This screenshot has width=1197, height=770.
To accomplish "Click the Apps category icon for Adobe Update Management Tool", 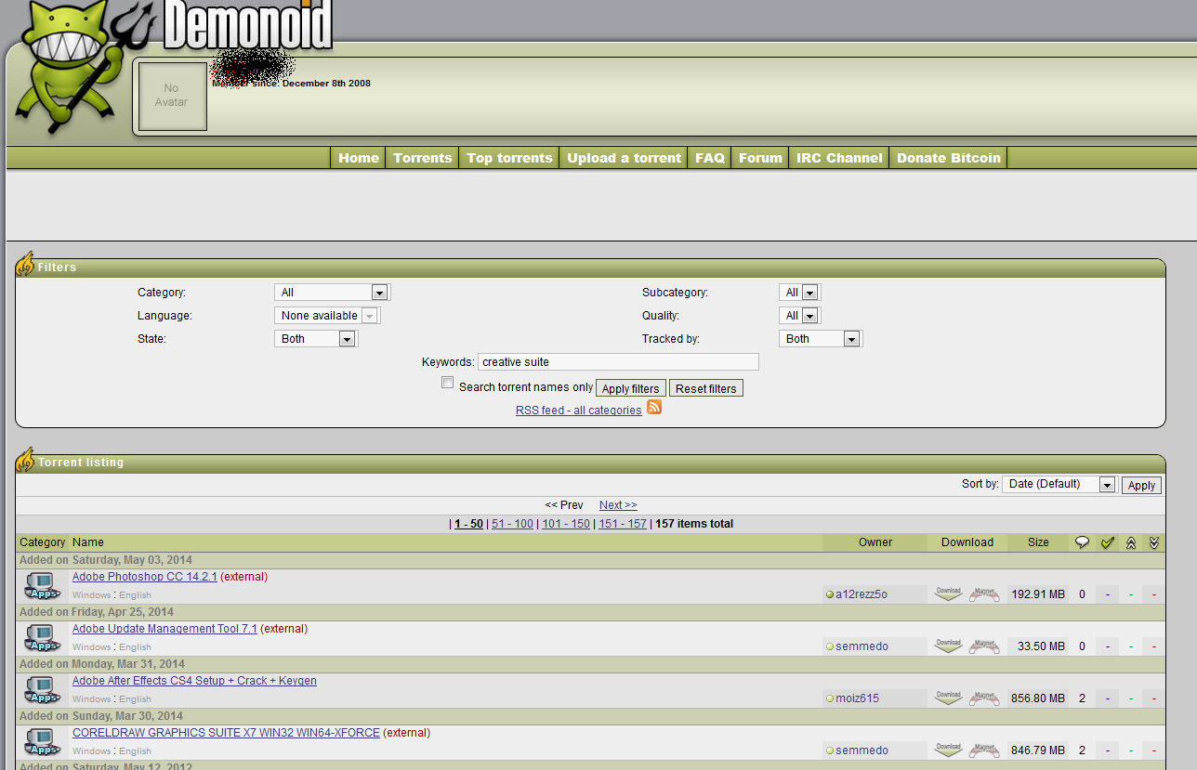I will [43, 638].
